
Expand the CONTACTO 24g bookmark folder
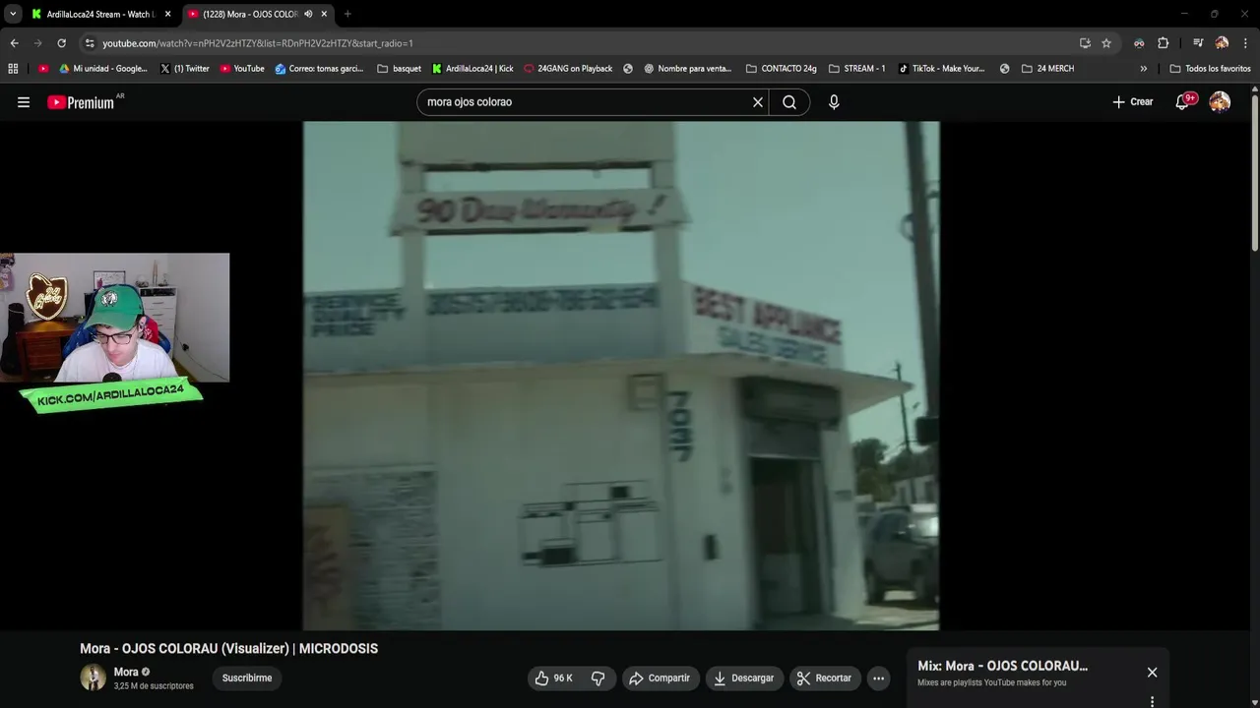click(x=782, y=69)
